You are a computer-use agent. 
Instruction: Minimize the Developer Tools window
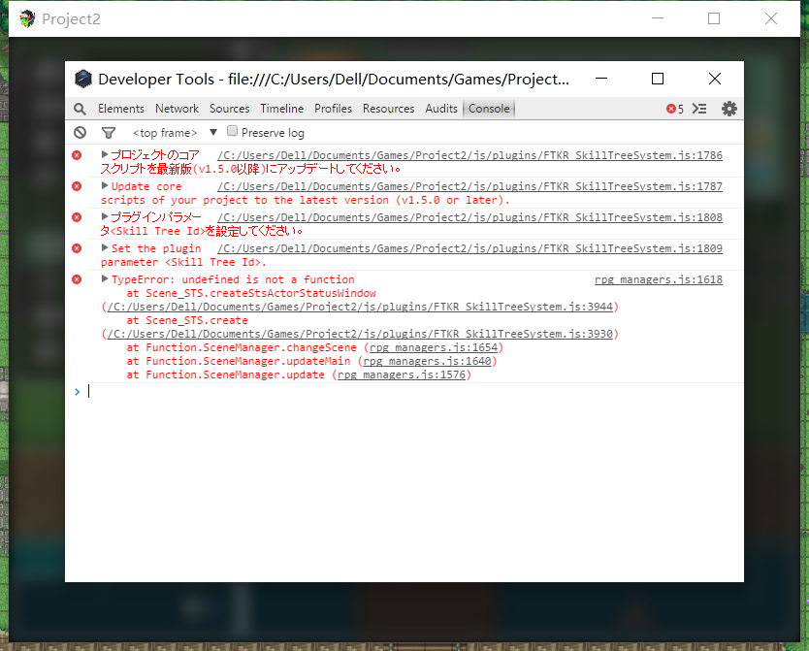[x=601, y=79]
